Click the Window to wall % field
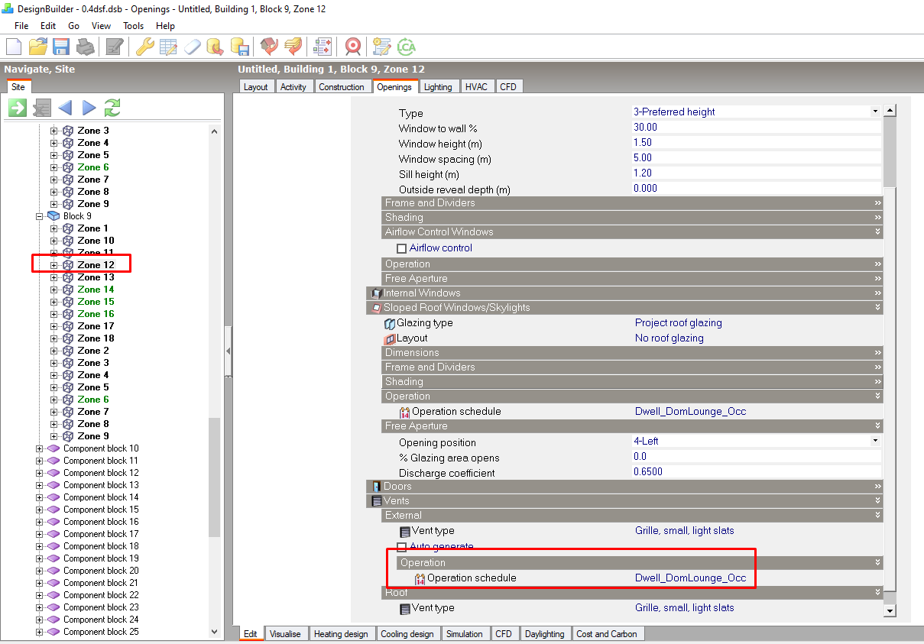This screenshot has width=924, height=644. [x=757, y=128]
